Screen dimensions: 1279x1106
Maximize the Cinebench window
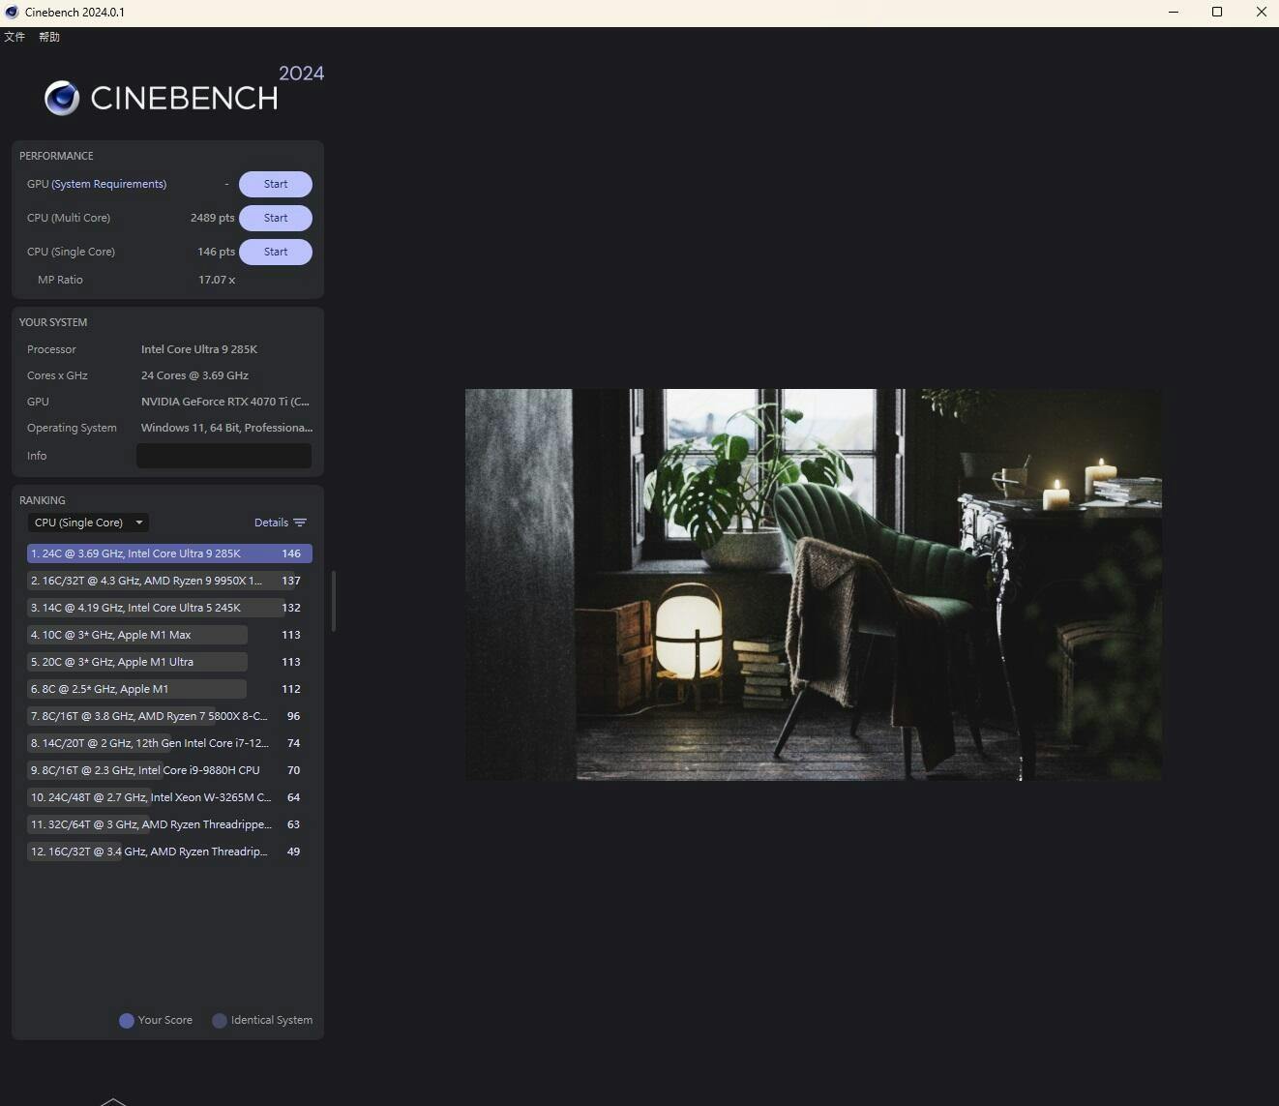[1217, 13]
